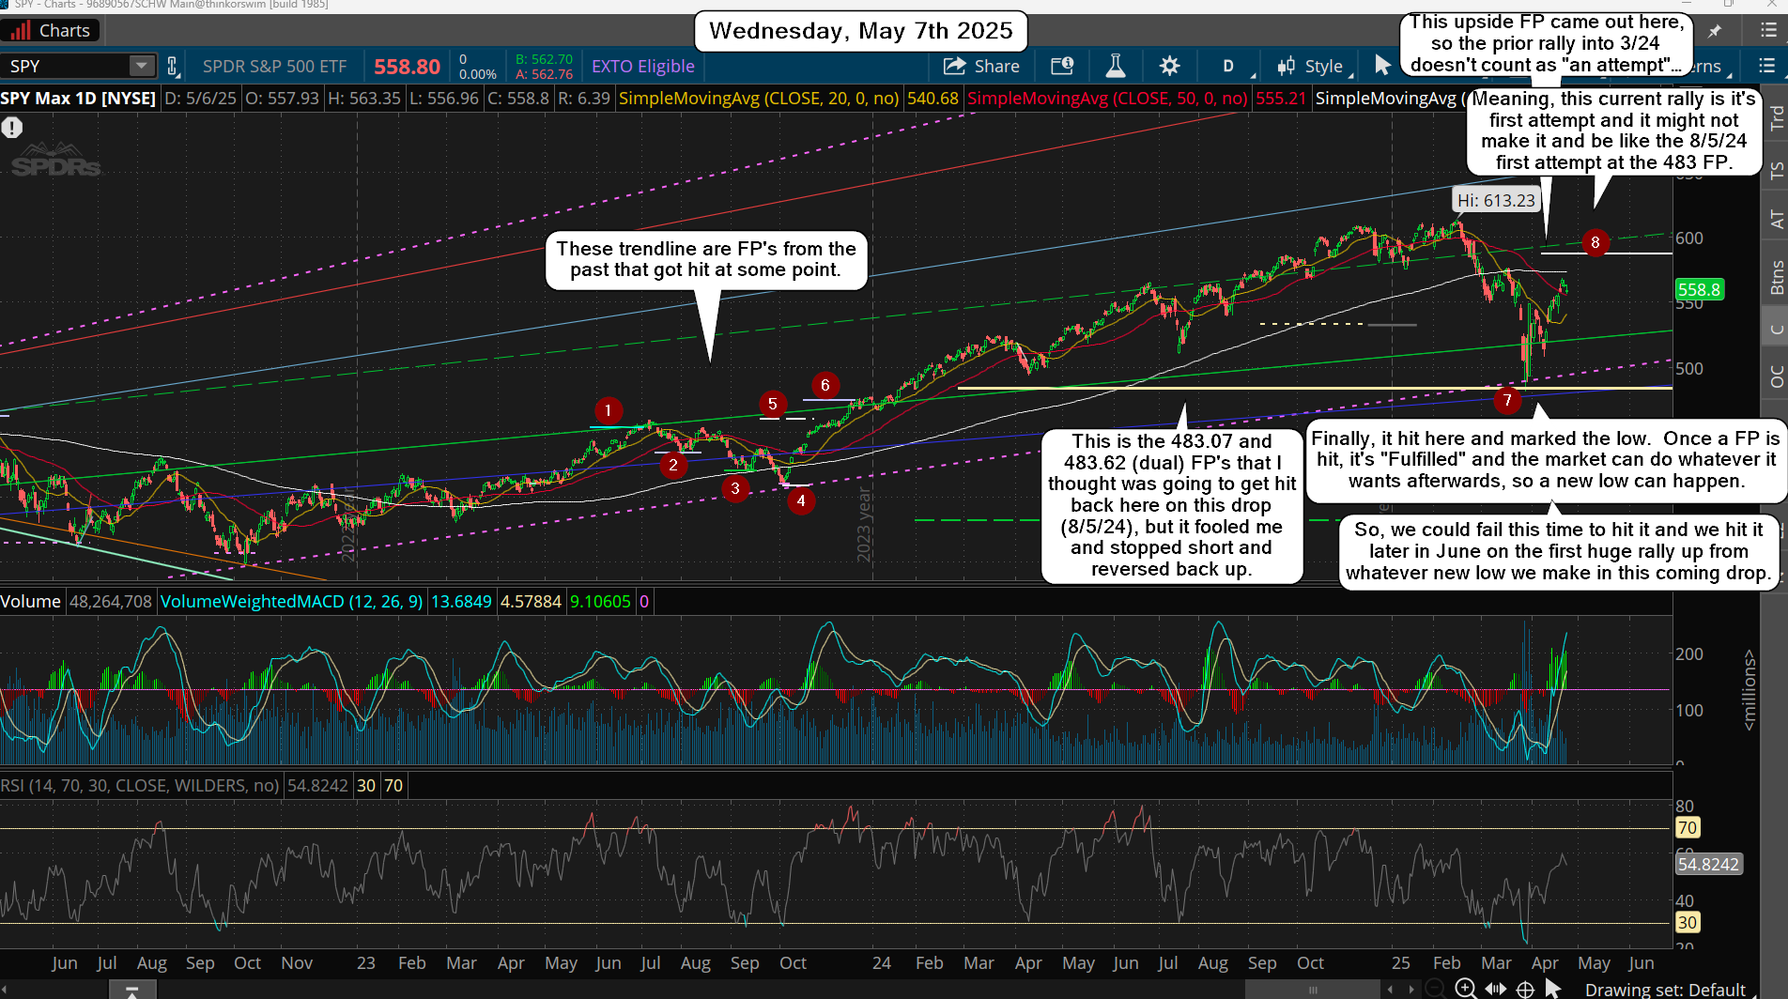Image resolution: width=1788 pixels, height=999 pixels.
Task: Expand the SPY symbol dropdown arrow
Action: 142,66
